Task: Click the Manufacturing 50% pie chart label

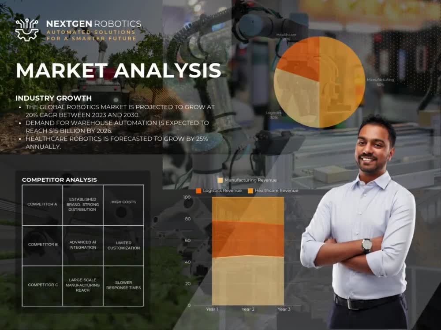Action: (380, 82)
